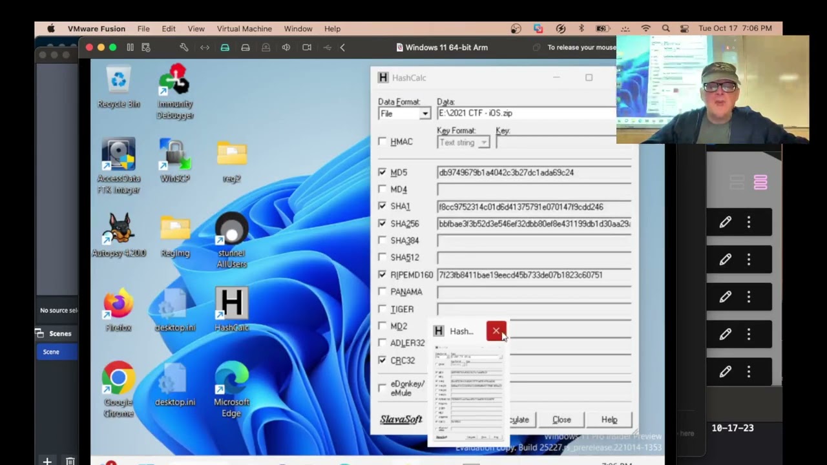This screenshot has width=827, height=465.
Task: Enable the SHA384 checkbox
Action: point(382,240)
